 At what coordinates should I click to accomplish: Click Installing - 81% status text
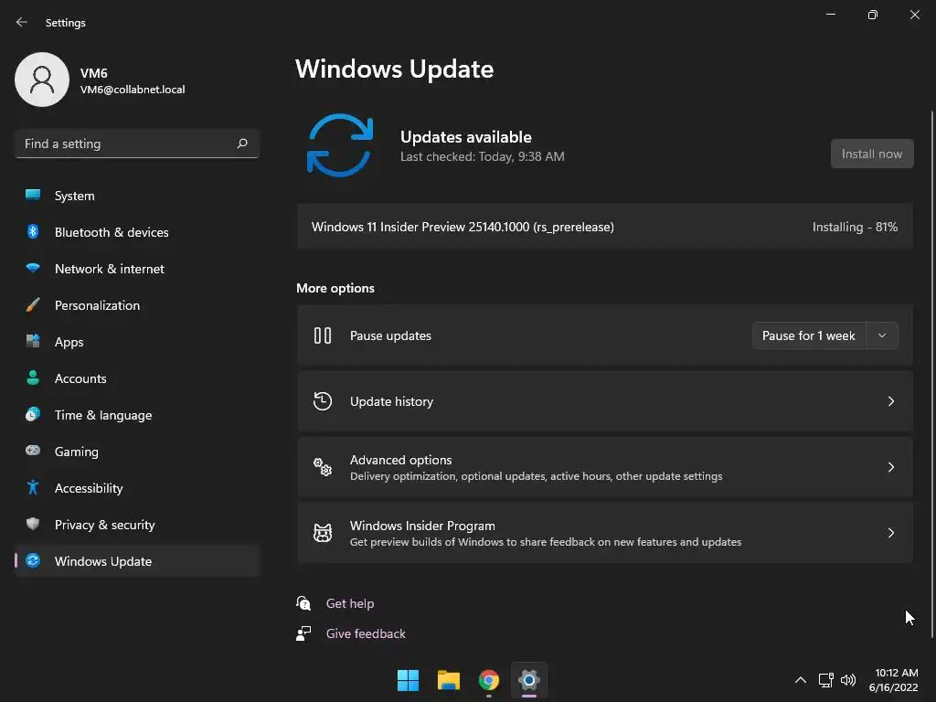(x=855, y=227)
